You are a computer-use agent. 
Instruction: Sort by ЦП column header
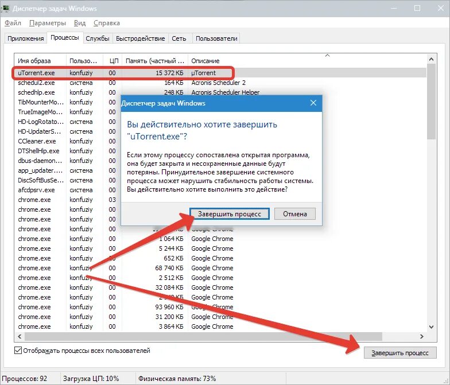point(113,61)
